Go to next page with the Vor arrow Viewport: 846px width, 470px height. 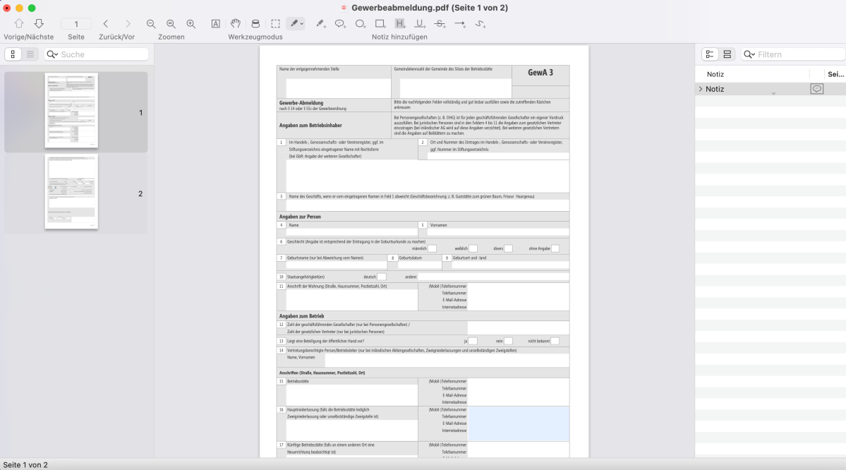click(x=128, y=23)
